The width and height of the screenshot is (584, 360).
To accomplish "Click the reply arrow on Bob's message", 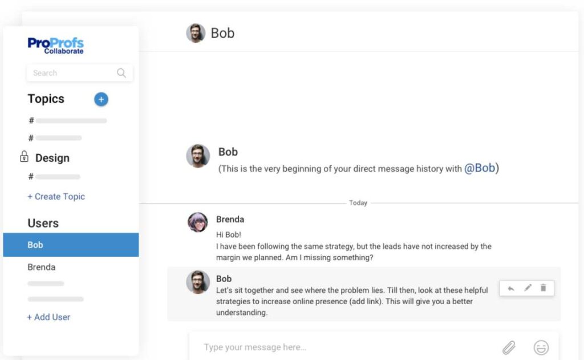I will 511,288.
